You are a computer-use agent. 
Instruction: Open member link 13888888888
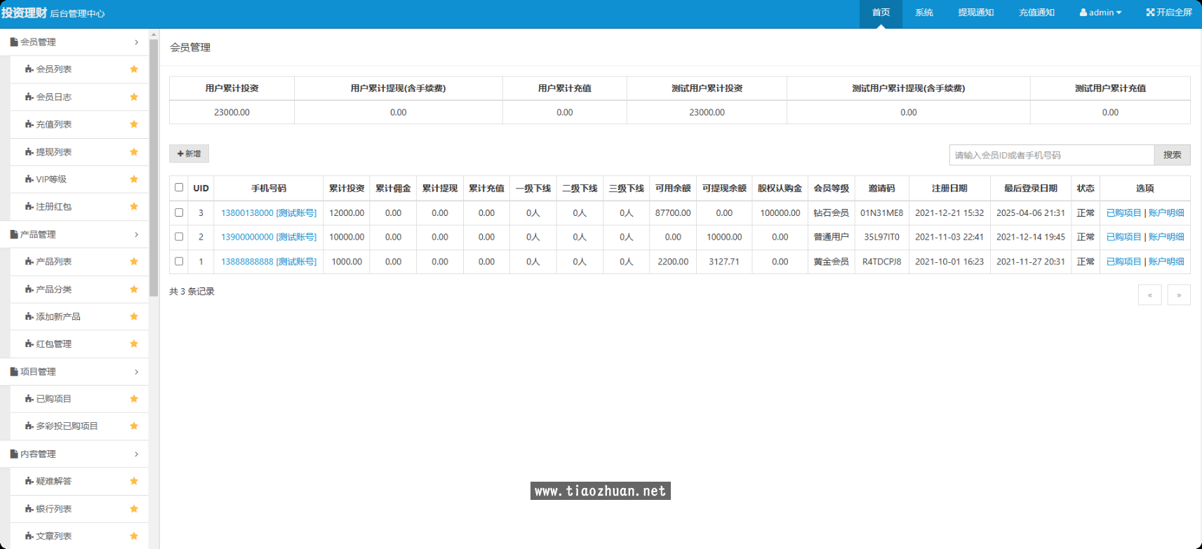[269, 262]
